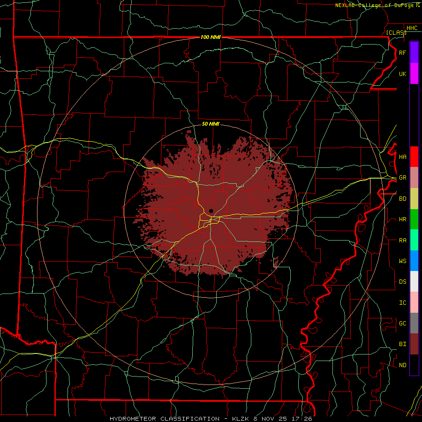This screenshot has width=422, height=422.
Task: Click the 50 NMI range ring label
Action: (211, 124)
